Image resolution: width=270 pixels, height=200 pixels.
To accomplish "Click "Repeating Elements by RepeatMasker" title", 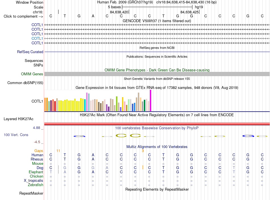I will 157,189.
